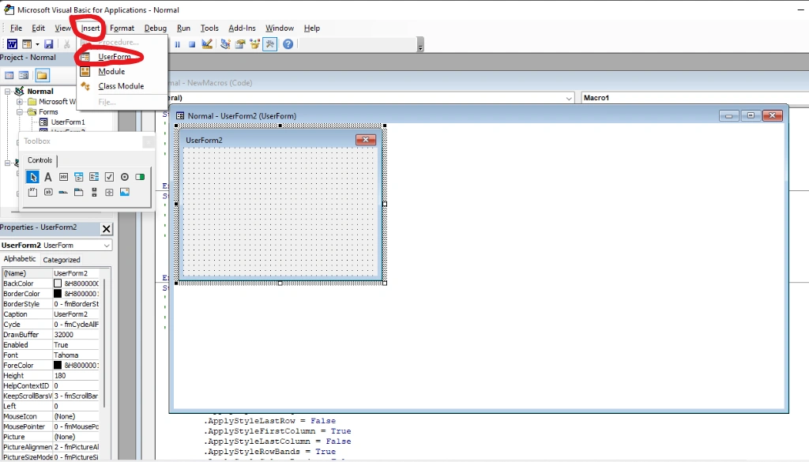Click View Code in the Project panel
This screenshot has height=462, width=809.
(x=9, y=76)
